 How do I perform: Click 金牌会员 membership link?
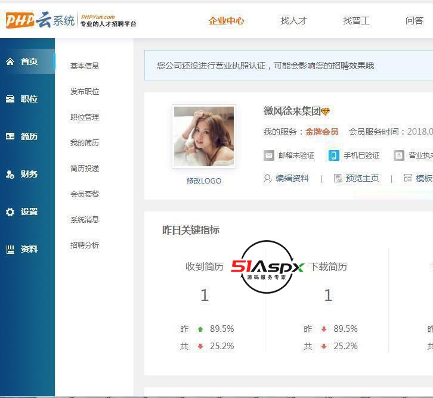click(x=321, y=132)
